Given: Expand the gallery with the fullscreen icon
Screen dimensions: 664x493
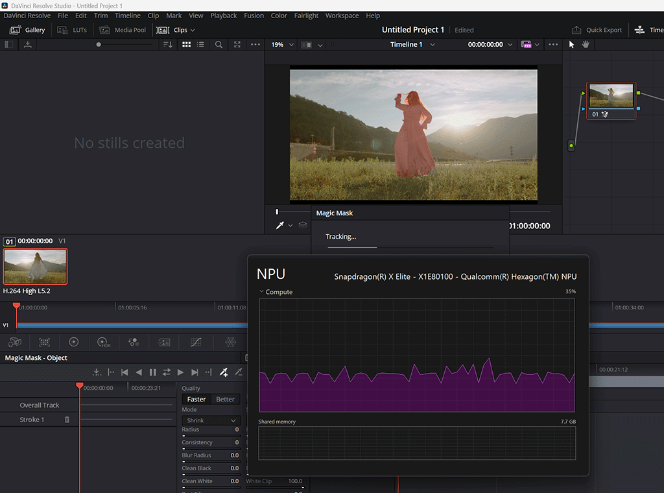Looking at the screenshot, I should pyautogui.click(x=237, y=45).
